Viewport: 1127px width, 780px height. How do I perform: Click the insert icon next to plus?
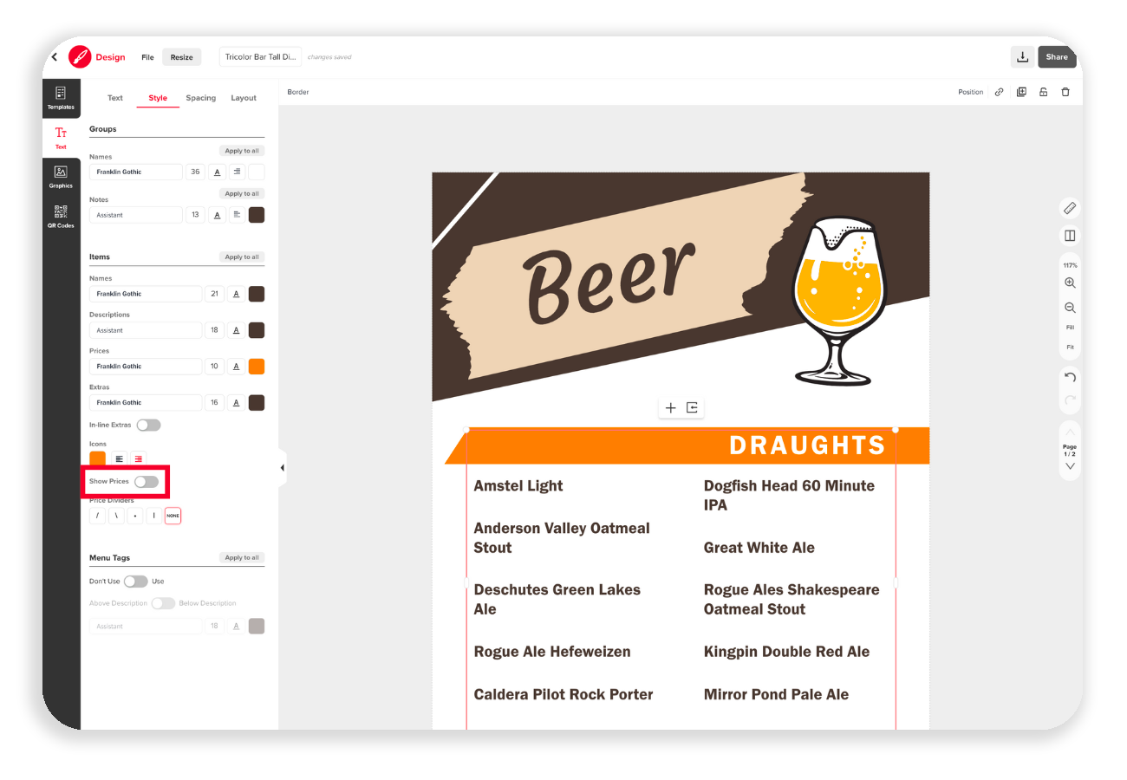tap(692, 407)
